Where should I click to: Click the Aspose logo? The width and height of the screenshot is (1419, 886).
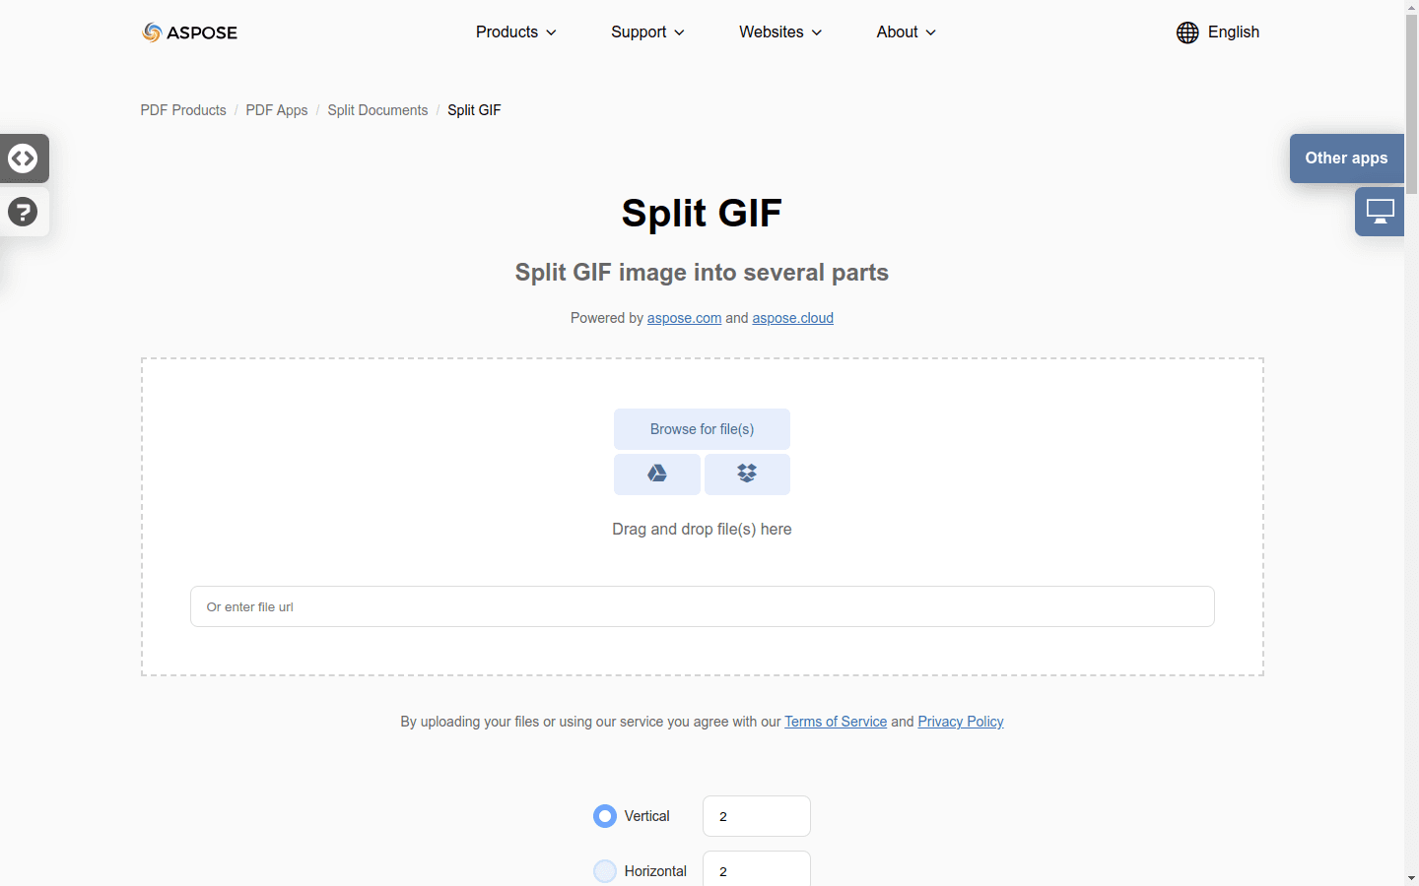pos(189,32)
